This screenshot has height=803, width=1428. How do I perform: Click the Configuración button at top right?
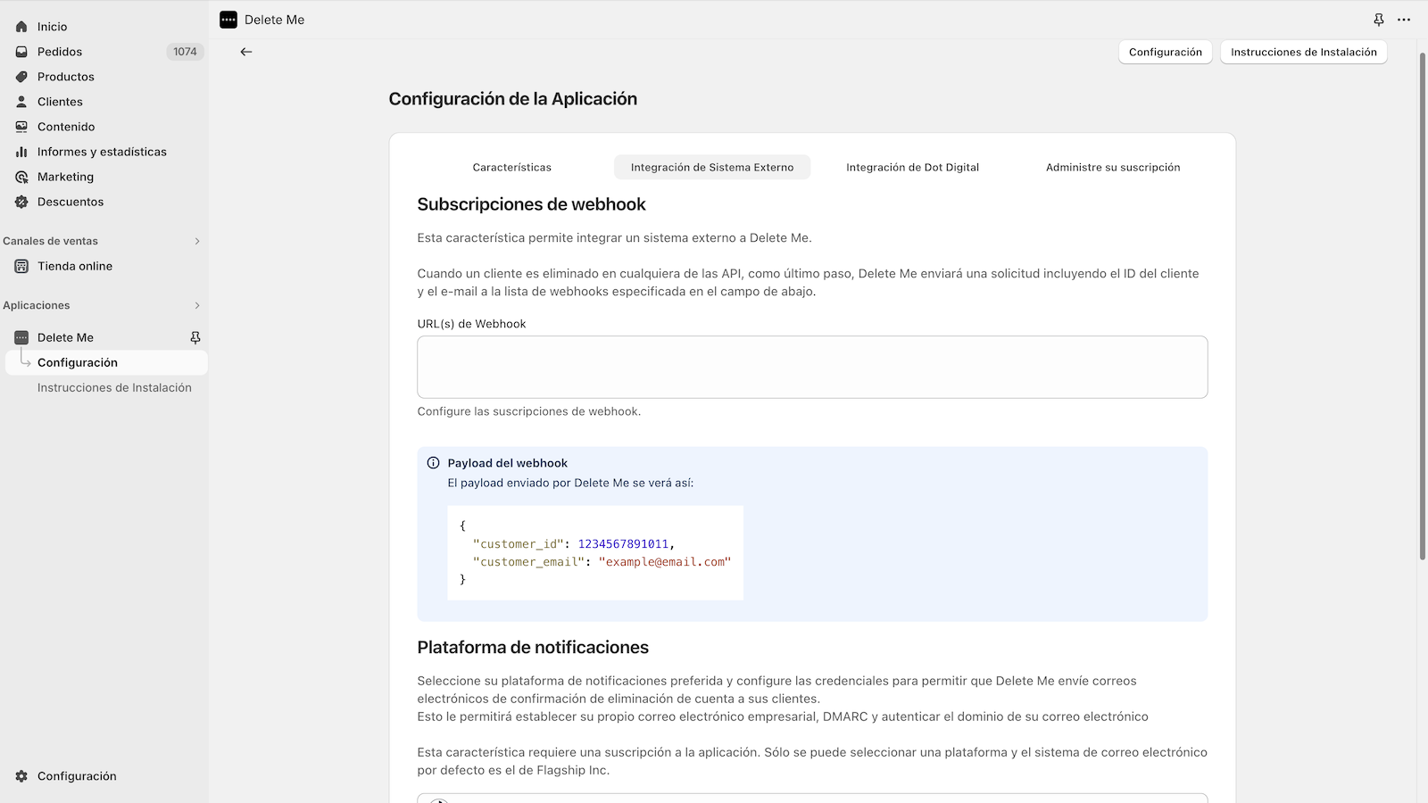pyautogui.click(x=1166, y=52)
